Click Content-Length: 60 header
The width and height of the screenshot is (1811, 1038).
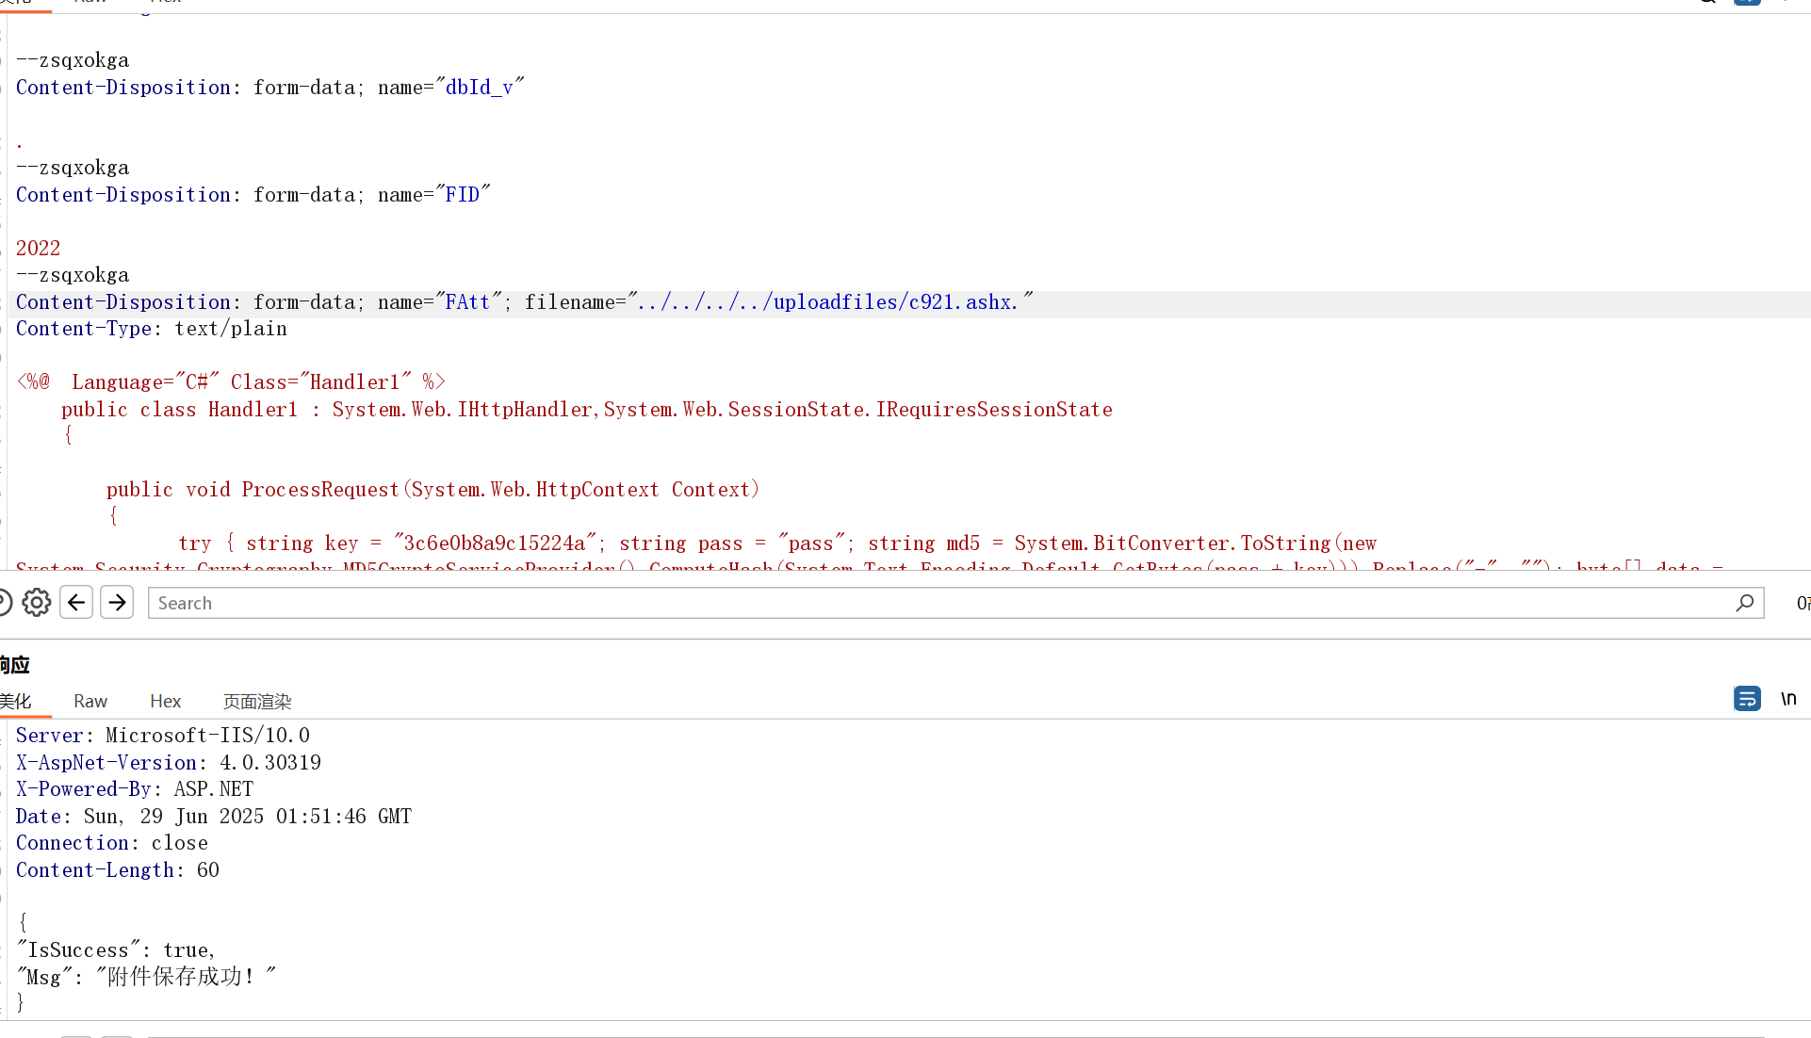[x=118, y=869]
